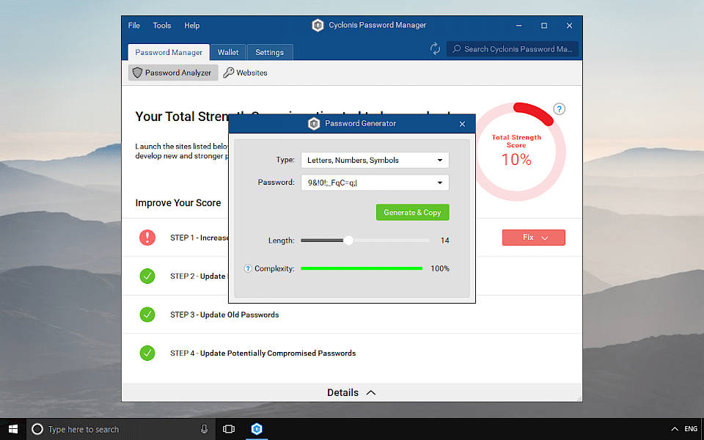This screenshot has height=440, width=704.
Task: Open the Tools menu
Action: click(x=161, y=26)
